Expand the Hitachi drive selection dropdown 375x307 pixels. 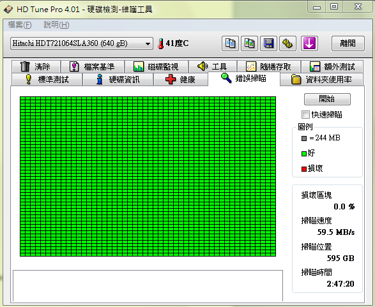click(82, 43)
